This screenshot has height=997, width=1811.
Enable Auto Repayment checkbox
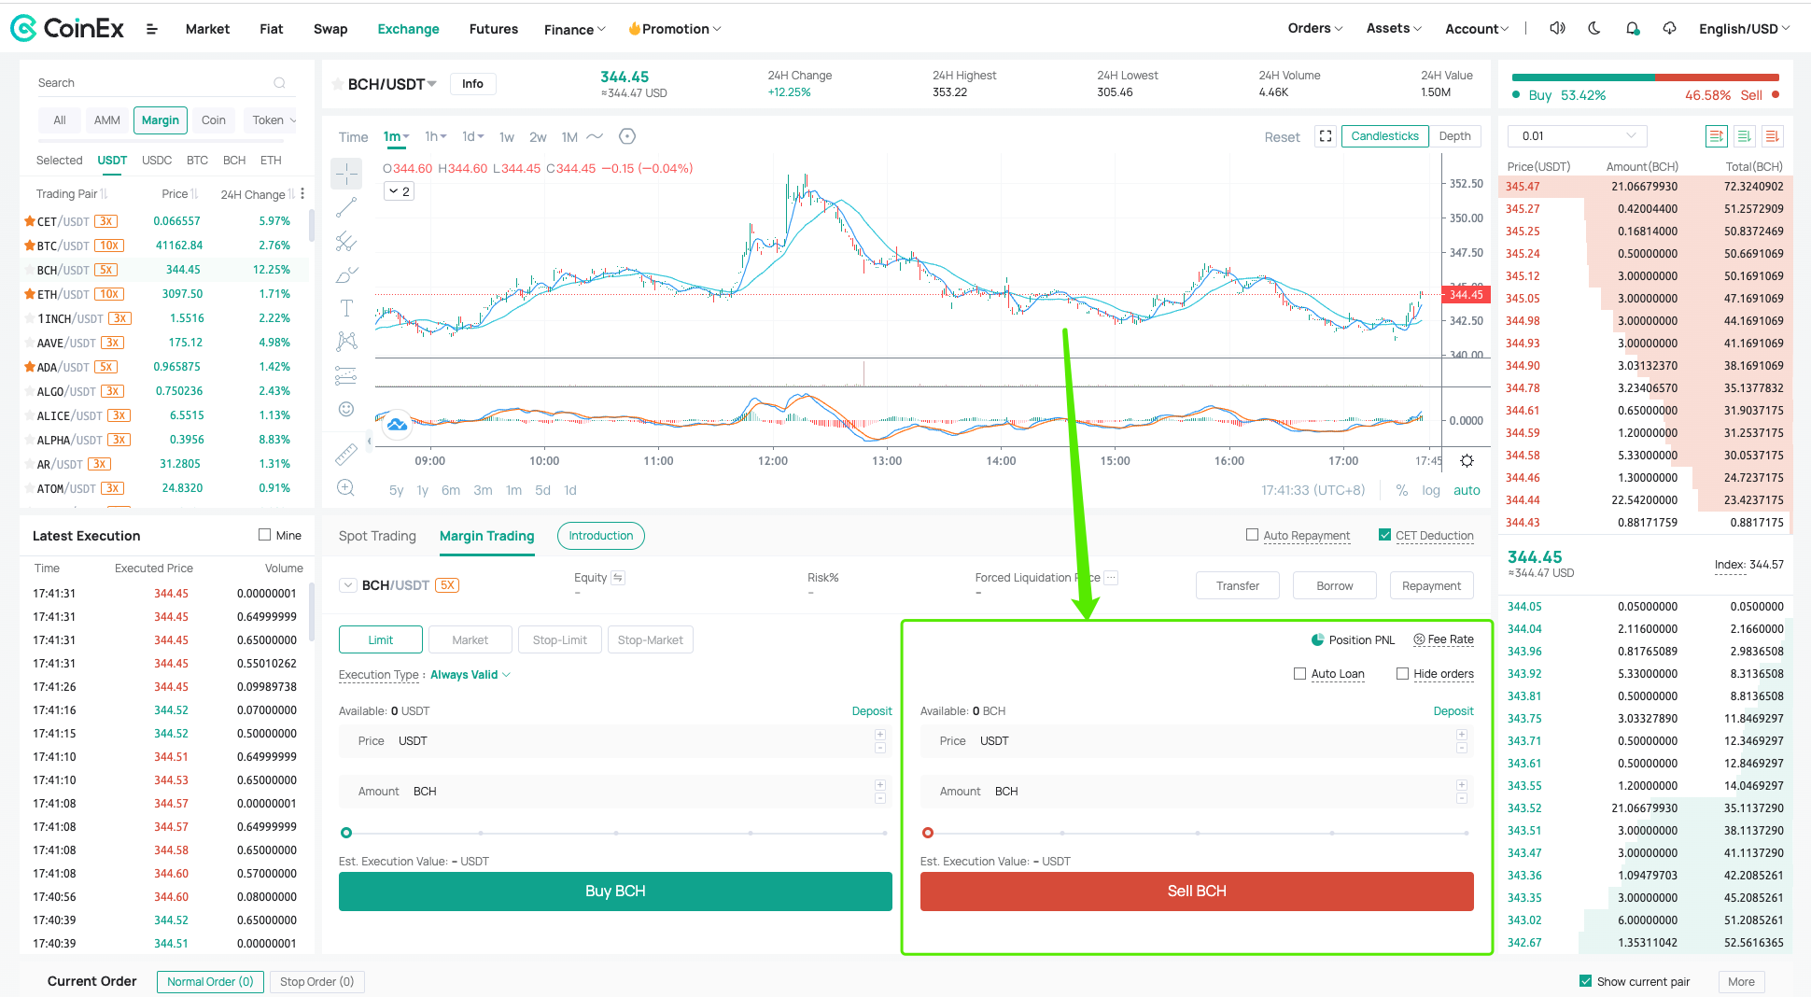click(1252, 535)
